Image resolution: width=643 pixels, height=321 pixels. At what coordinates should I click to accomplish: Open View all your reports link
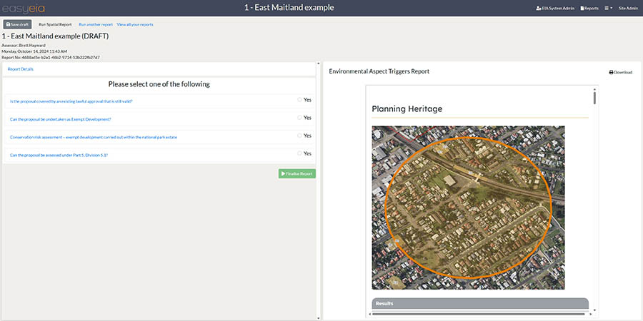click(x=135, y=24)
